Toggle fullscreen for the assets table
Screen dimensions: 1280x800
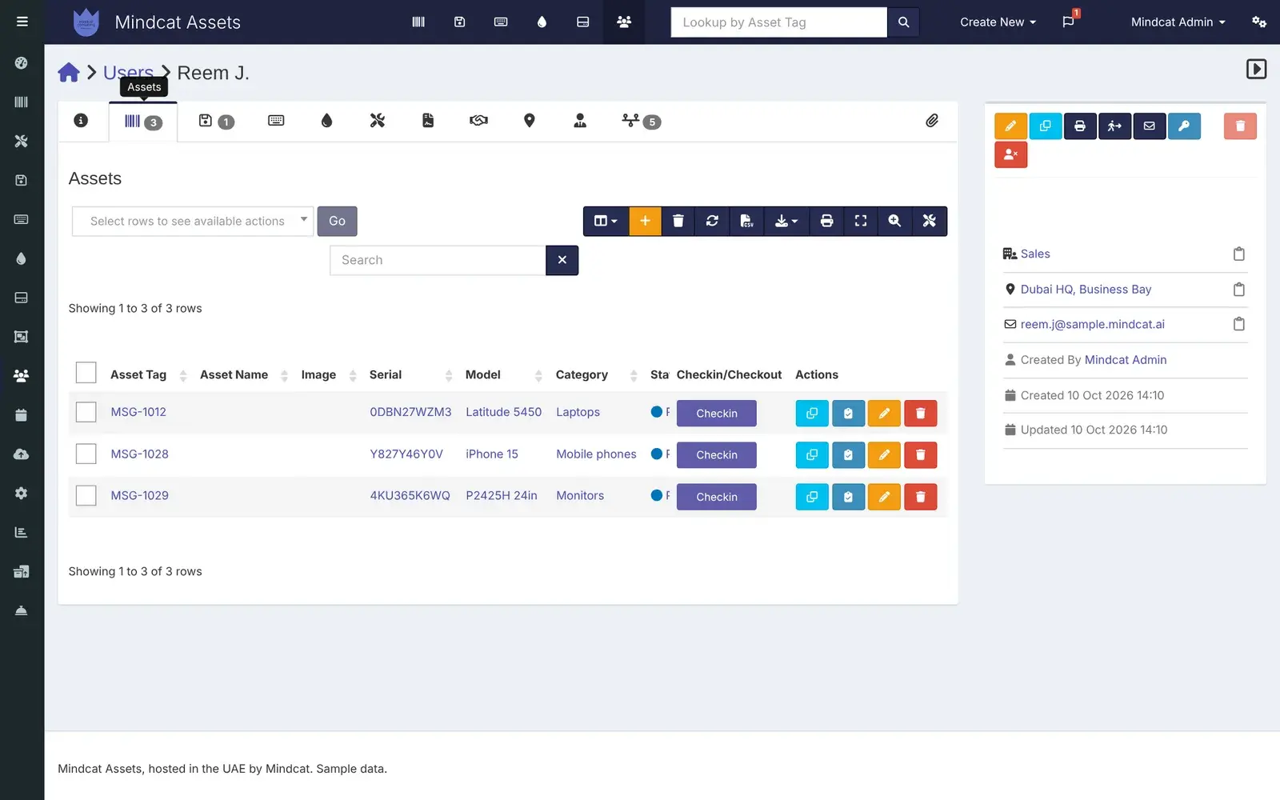(861, 221)
